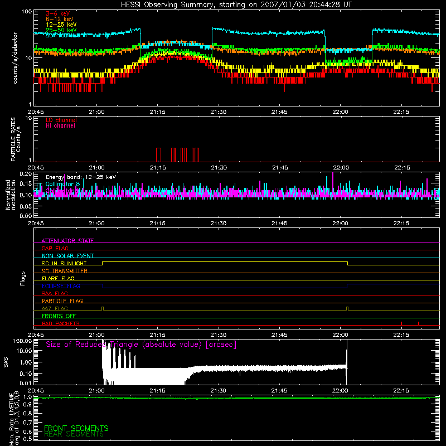Select the FRONT SEGMENTS legend text
Screen dimensions: 446x446
[76, 428]
